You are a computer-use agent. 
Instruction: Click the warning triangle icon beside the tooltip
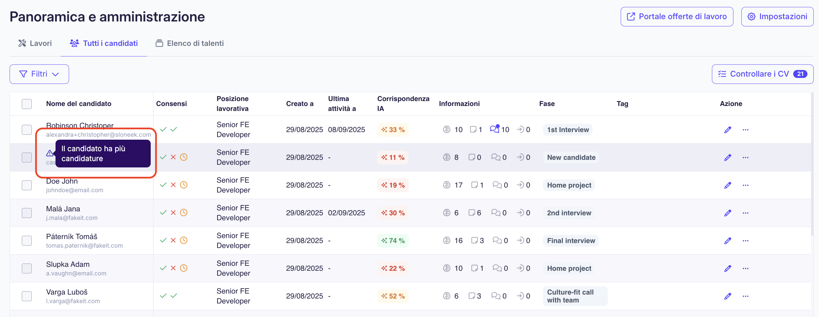point(50,153)
